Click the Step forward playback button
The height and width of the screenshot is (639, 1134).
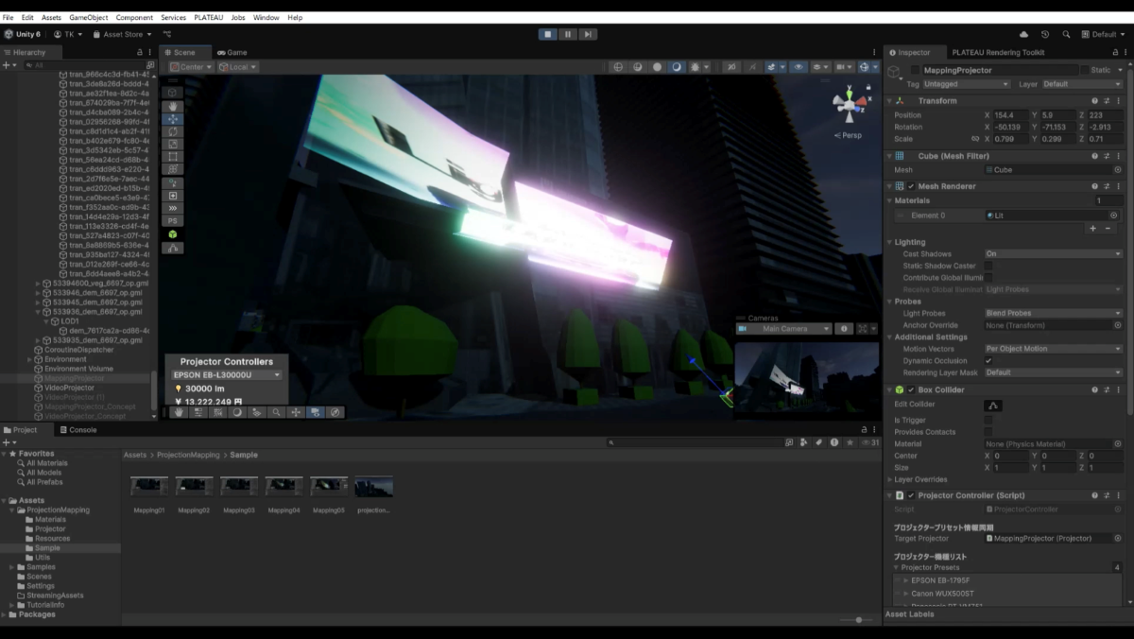pos(588,34)
